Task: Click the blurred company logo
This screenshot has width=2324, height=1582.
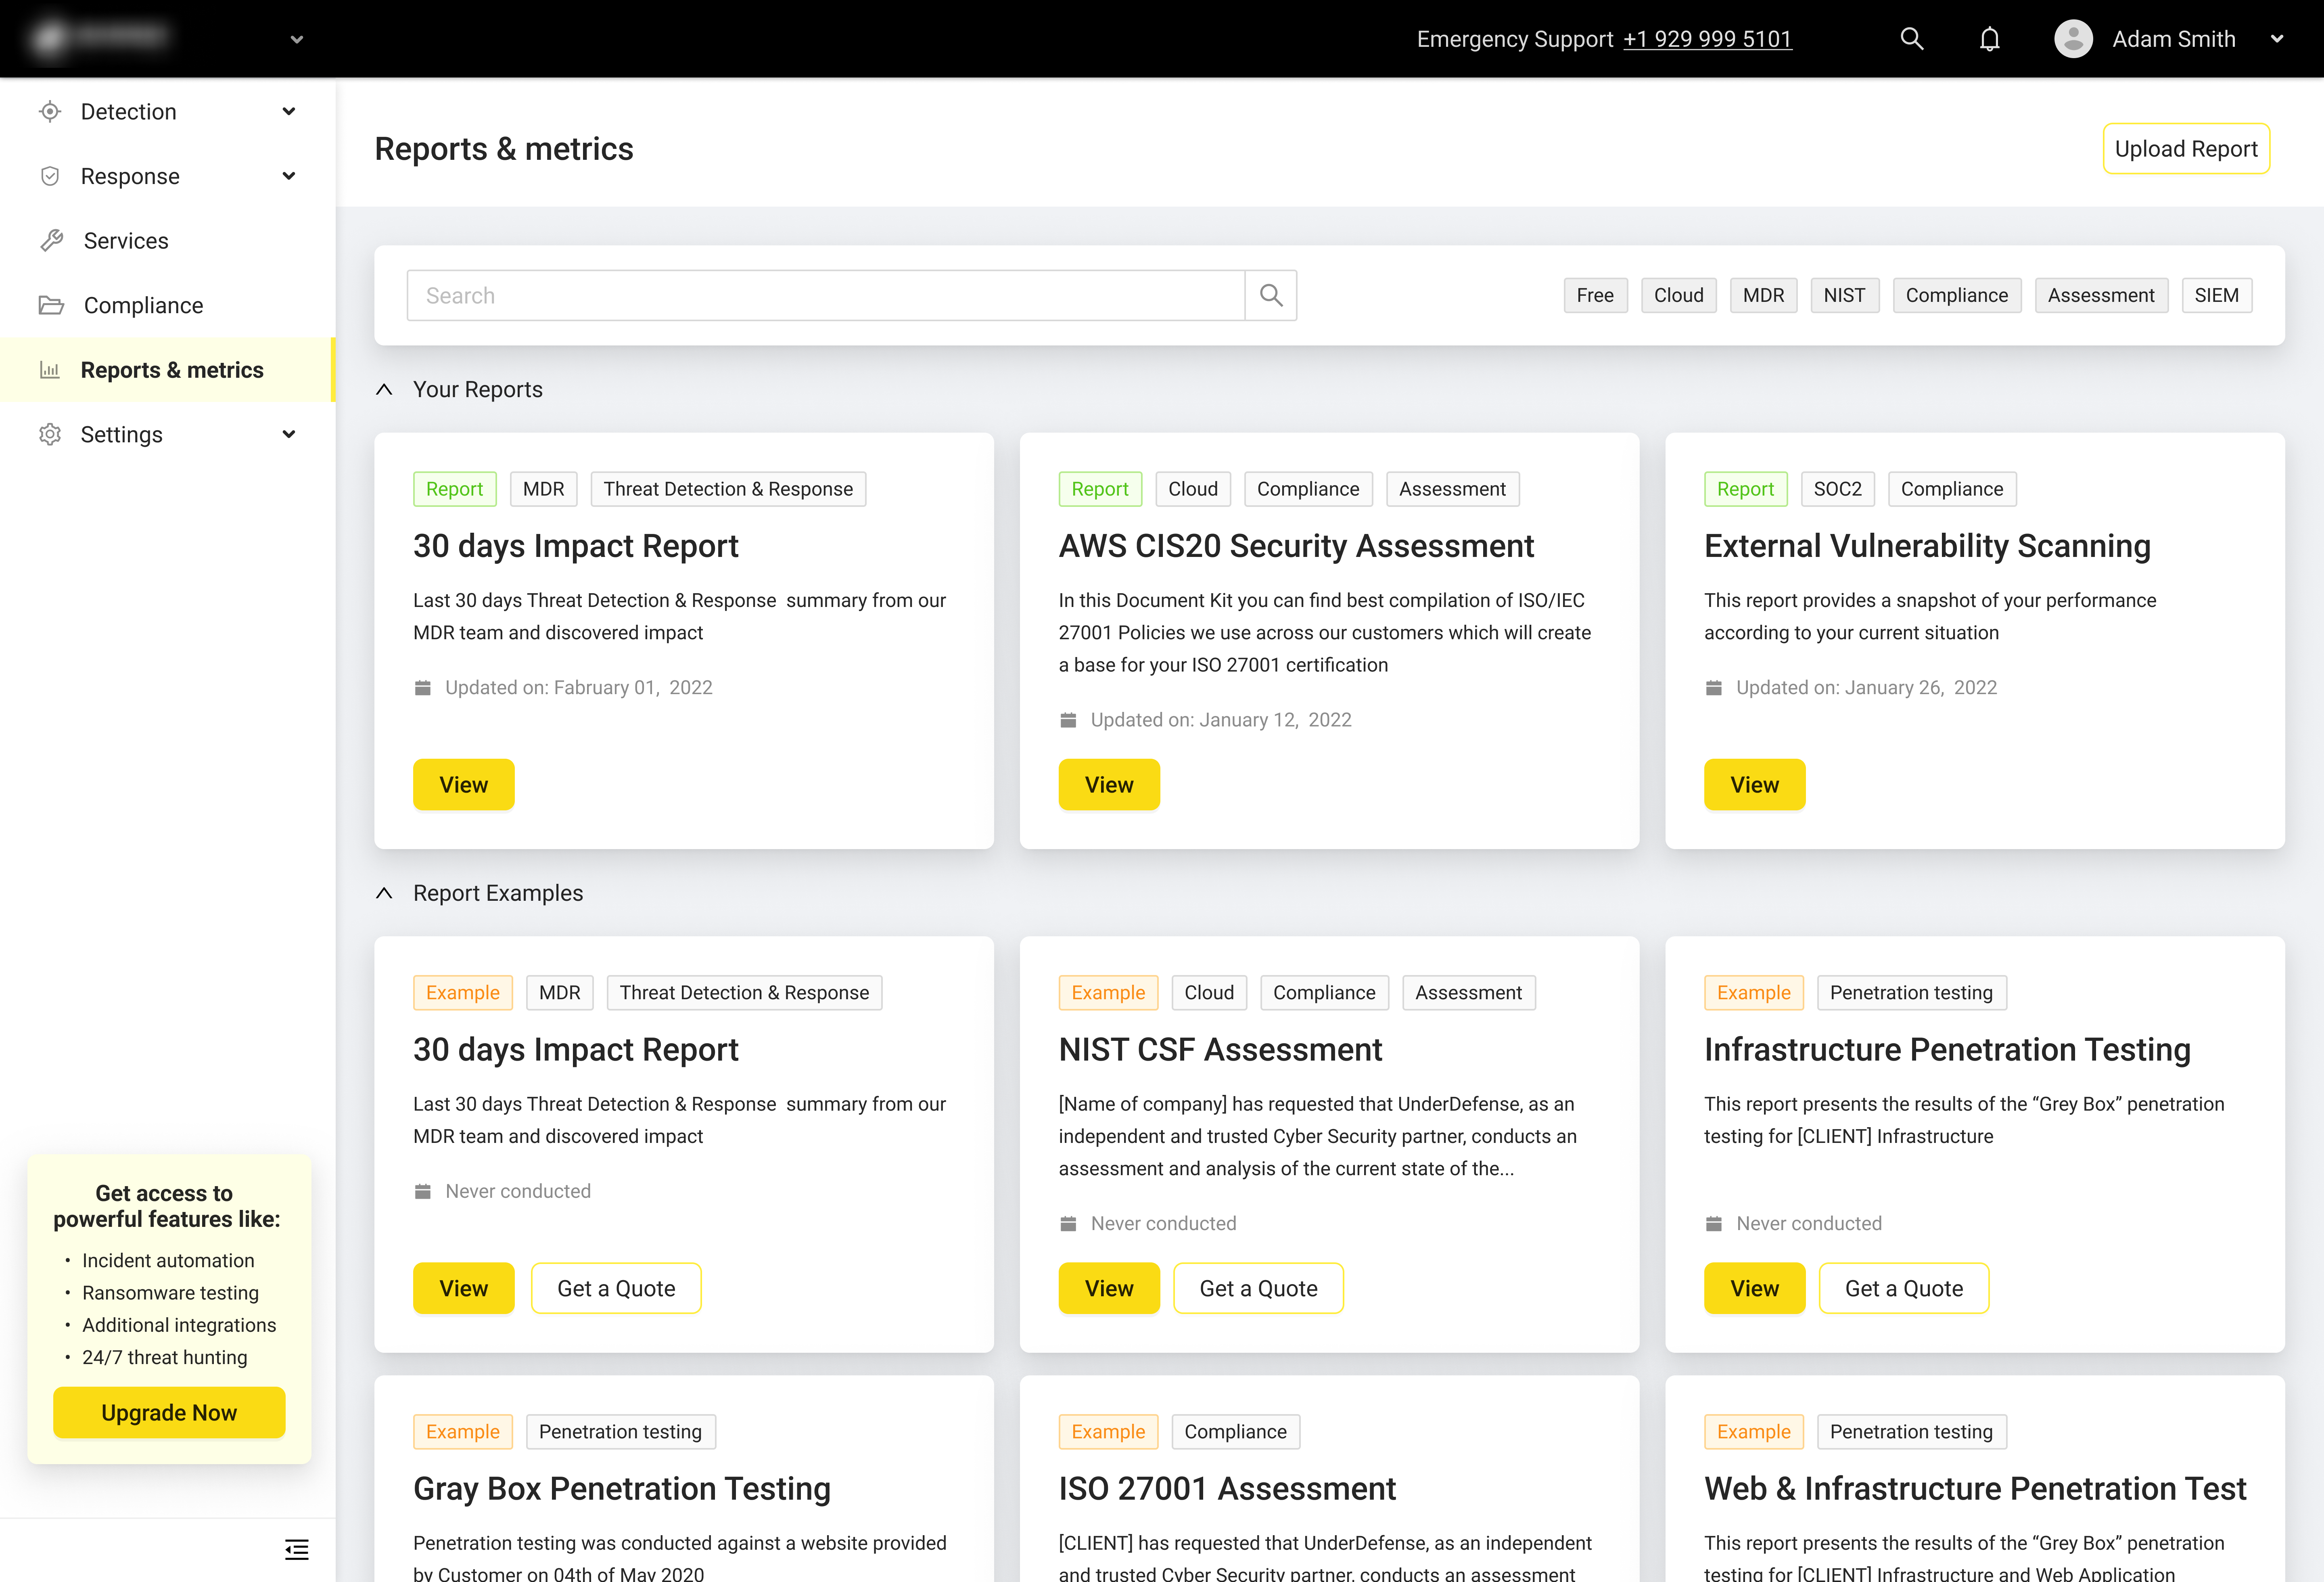Action: [x=100, y=38]
